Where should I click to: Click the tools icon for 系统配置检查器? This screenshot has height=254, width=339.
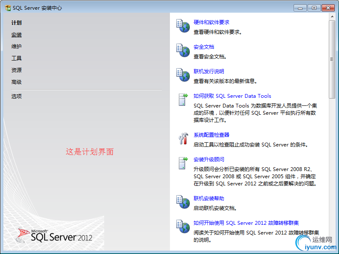[183, 138]
